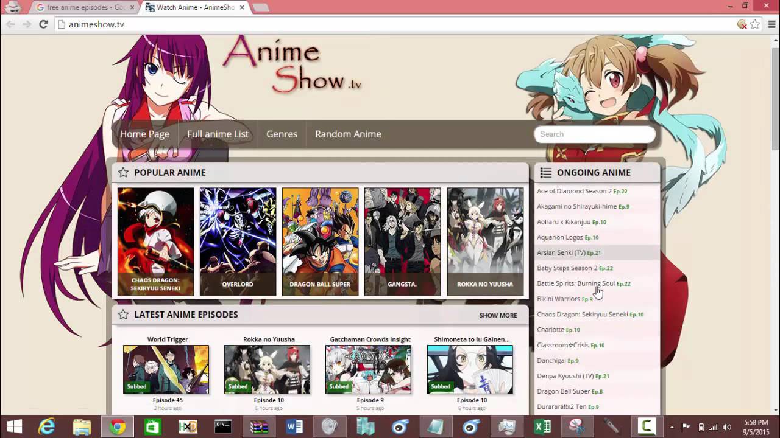This screenshot has width=780, height=438.
Task: Open the Full anime List menu item
Action: [218, 134]
